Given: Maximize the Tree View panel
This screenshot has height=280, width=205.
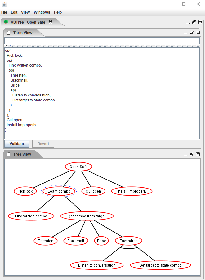Looking at the screenshot, I should point(198,154).
